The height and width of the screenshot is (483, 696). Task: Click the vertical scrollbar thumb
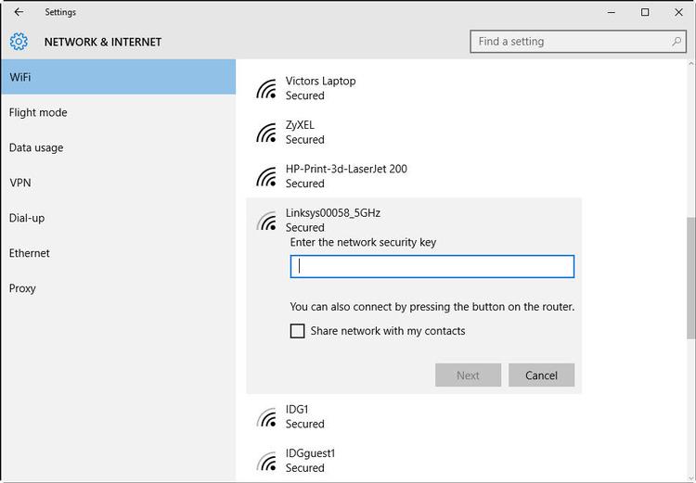click(x=690, y=278)
